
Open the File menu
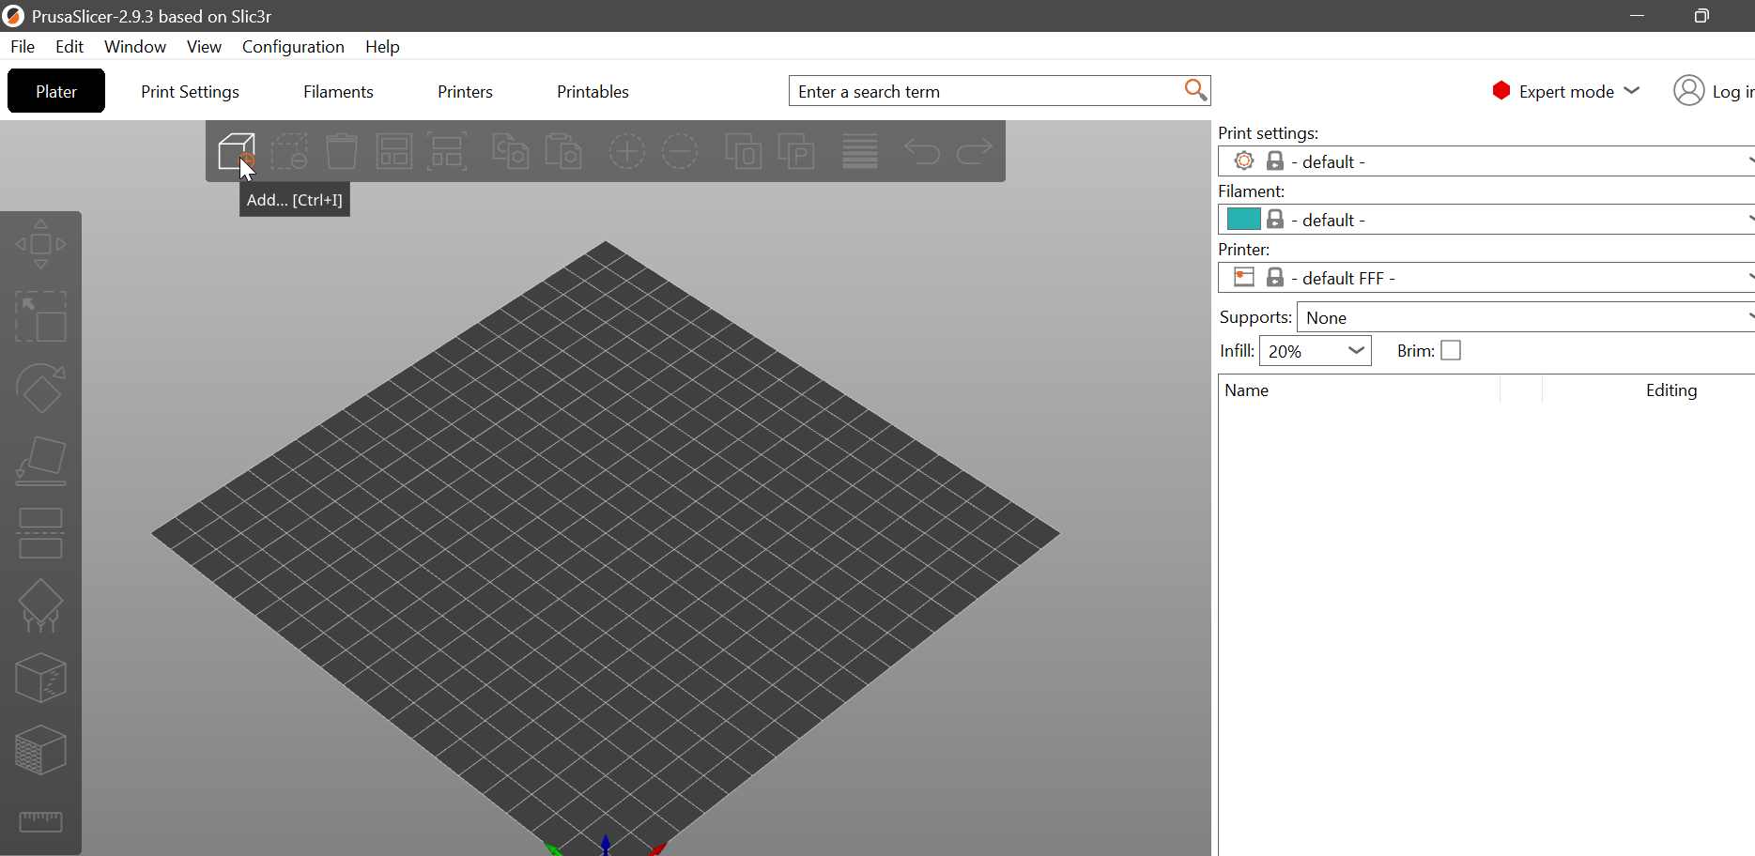[23, 46]
